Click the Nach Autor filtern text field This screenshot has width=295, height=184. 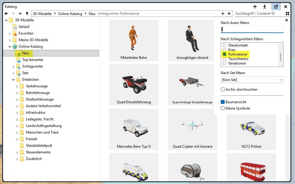[252, 29]
